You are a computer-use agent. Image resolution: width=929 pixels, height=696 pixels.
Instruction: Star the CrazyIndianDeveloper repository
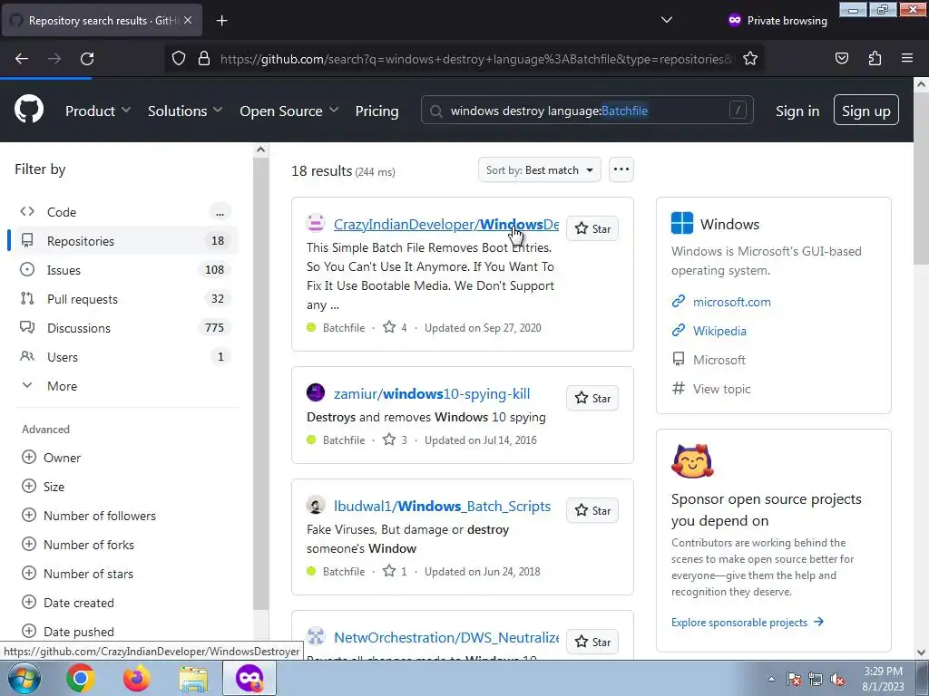click(x=592, y=229)
